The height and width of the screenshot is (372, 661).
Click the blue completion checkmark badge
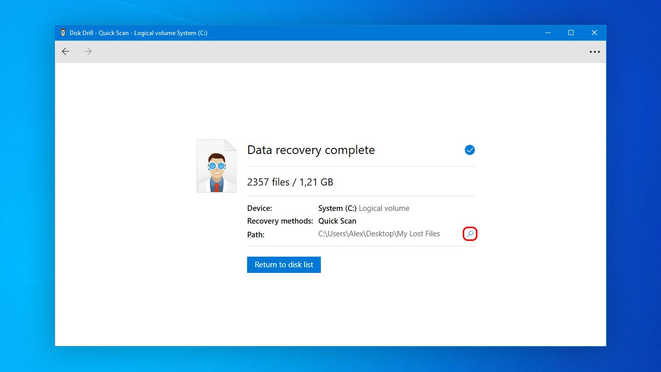point(470,150)
